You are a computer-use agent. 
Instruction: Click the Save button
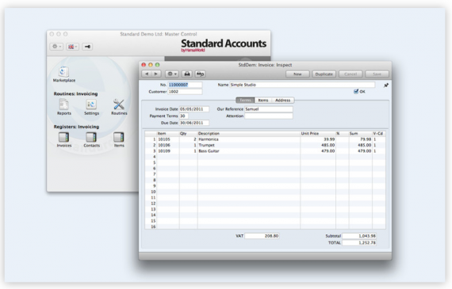pos(377,74)
